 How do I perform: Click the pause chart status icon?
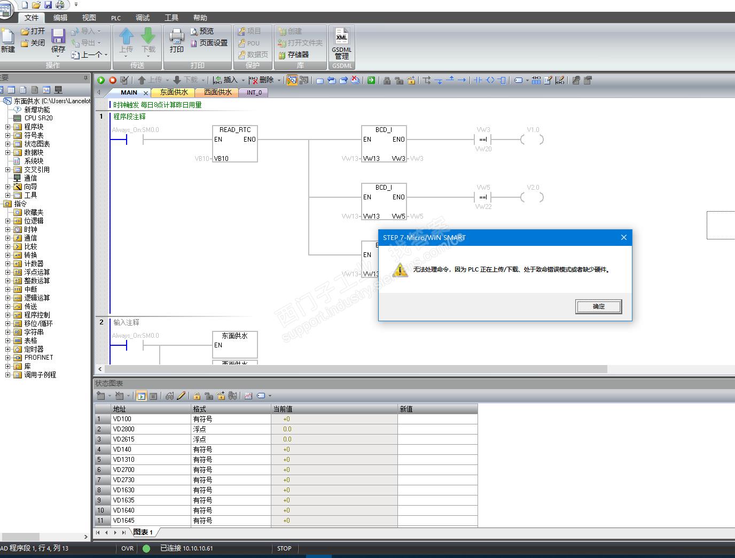click(x=153, y=396)
